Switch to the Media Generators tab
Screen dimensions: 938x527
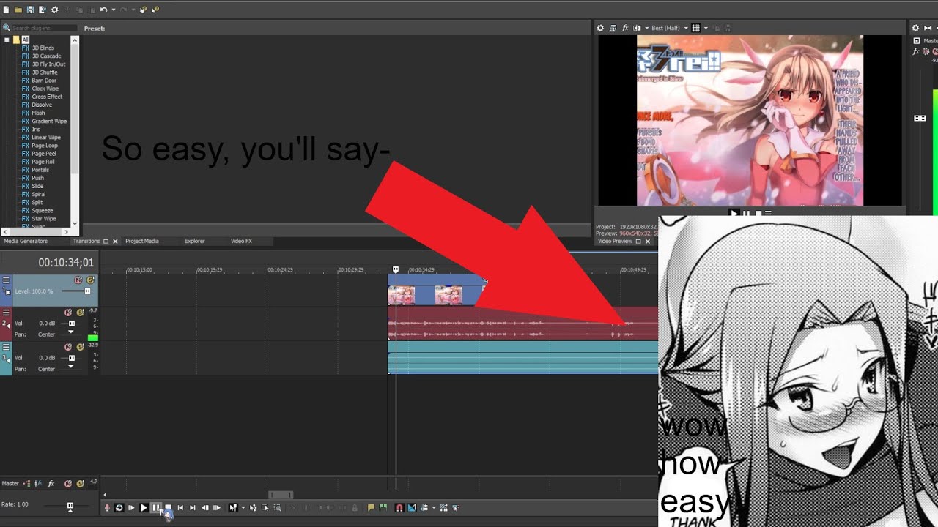click(26, 241)
